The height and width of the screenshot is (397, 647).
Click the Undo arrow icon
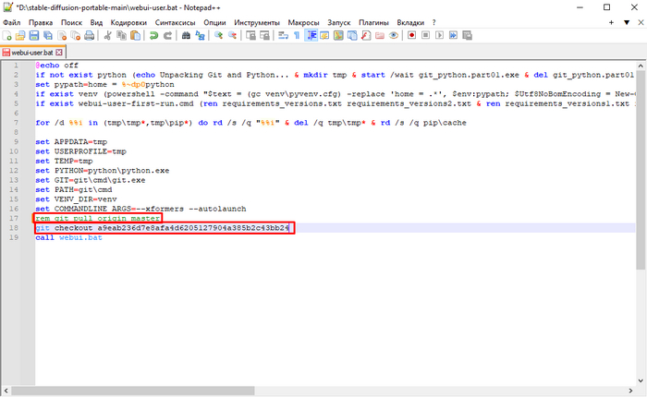(154, 35)
